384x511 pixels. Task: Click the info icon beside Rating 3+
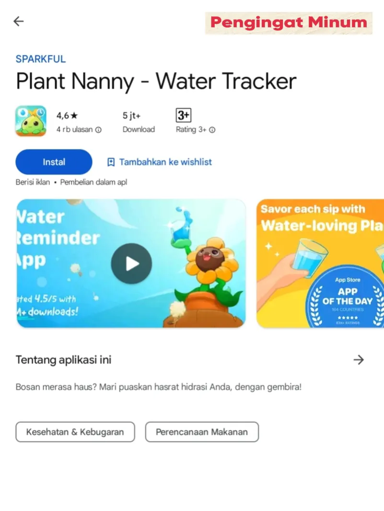(212, 130)
